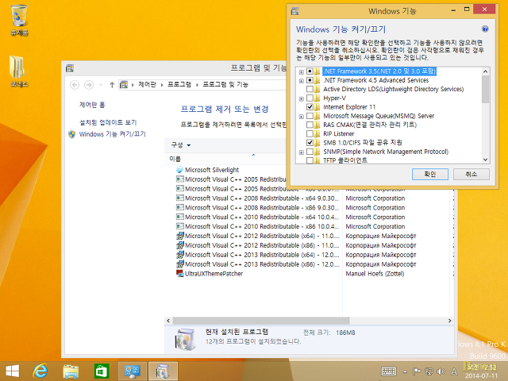Click the Windows Start button

[13, 371]
